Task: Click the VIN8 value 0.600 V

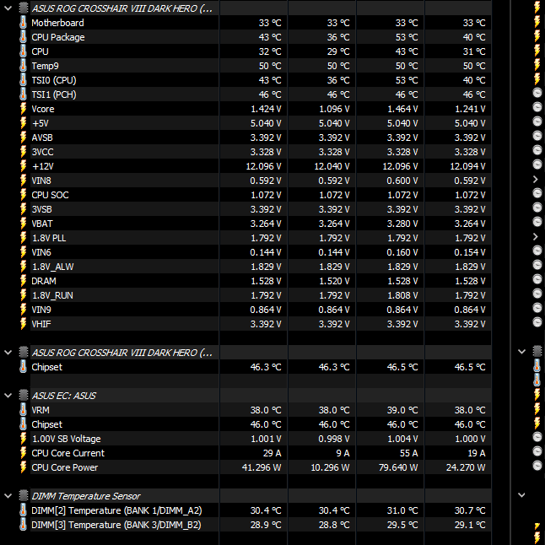Action: coord(402,181)
